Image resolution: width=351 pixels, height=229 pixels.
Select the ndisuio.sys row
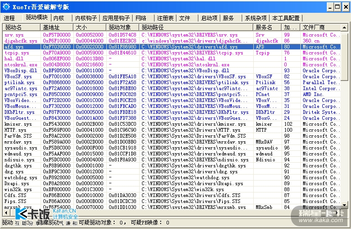[172, 160]
